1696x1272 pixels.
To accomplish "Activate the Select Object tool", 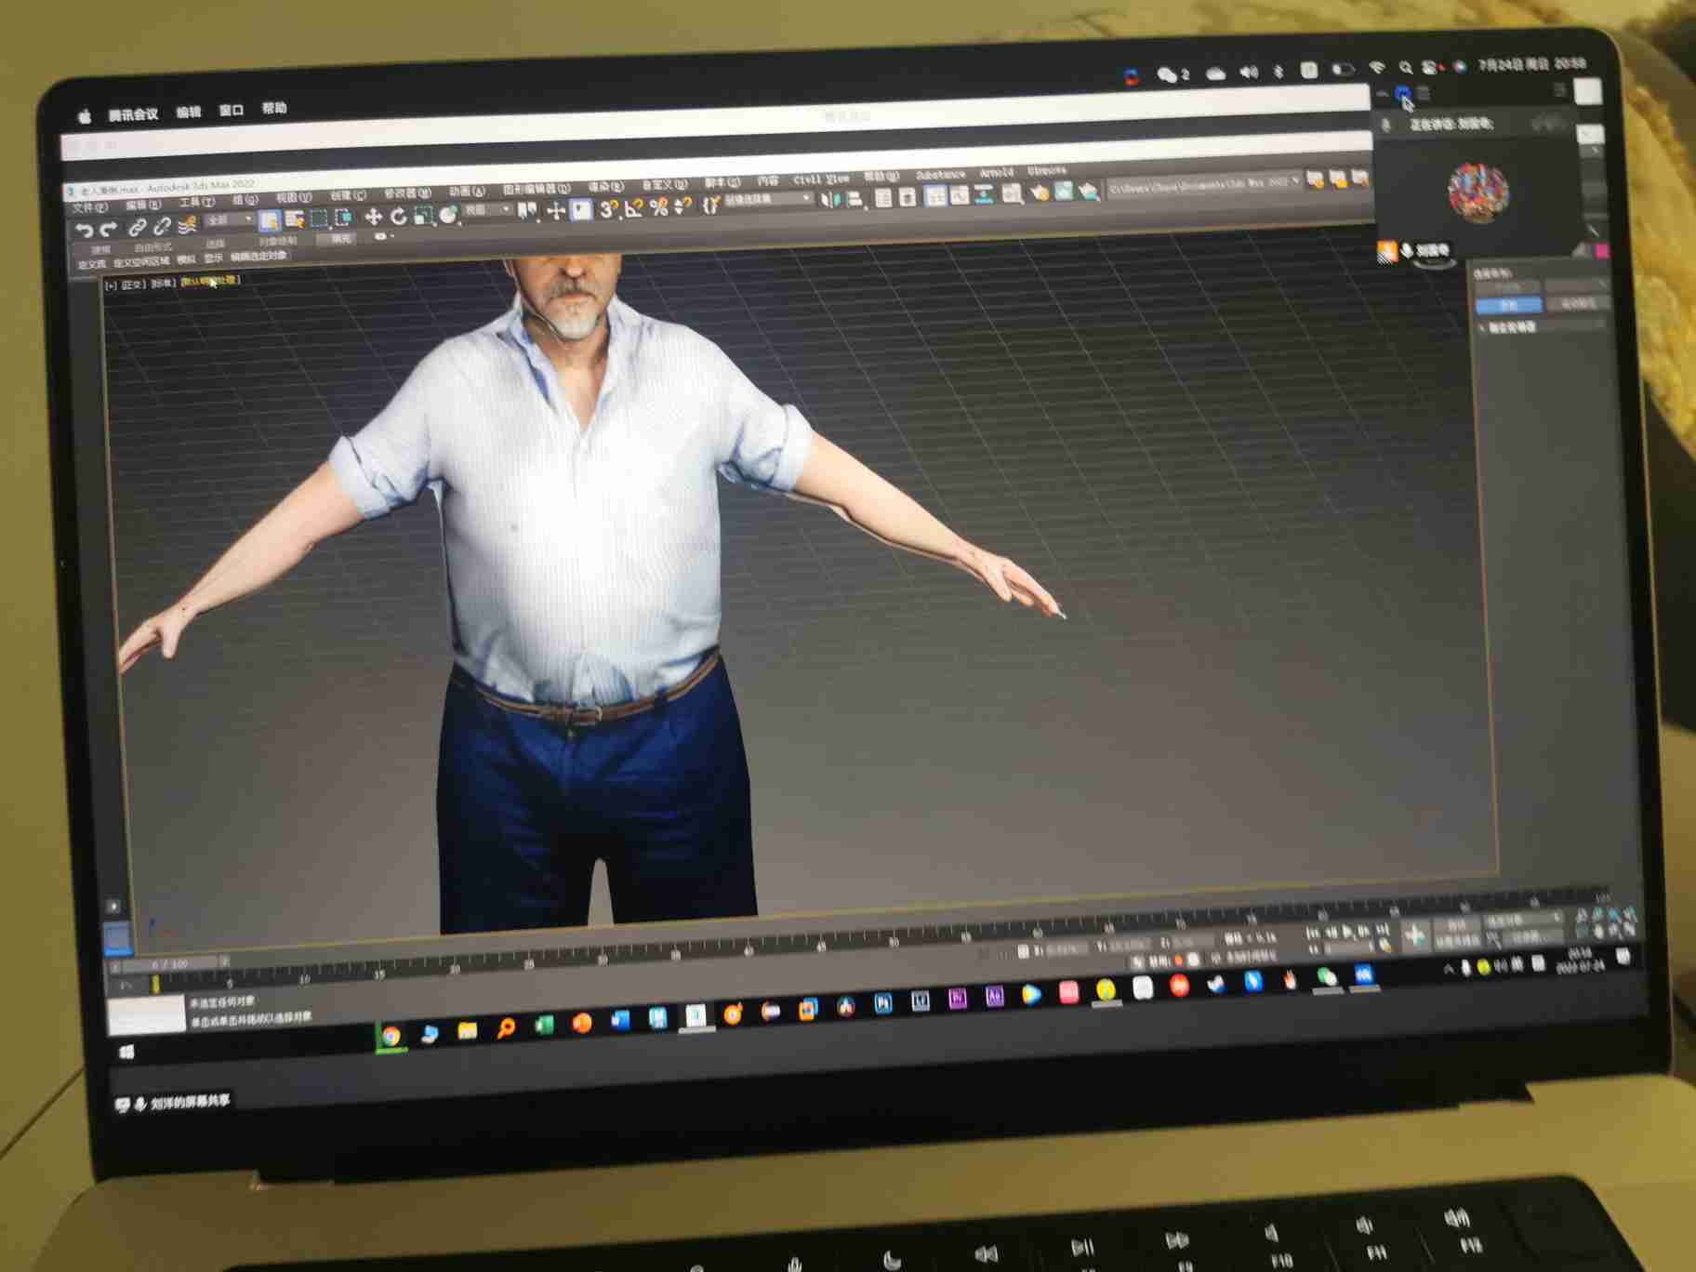I will click(270, 220).
